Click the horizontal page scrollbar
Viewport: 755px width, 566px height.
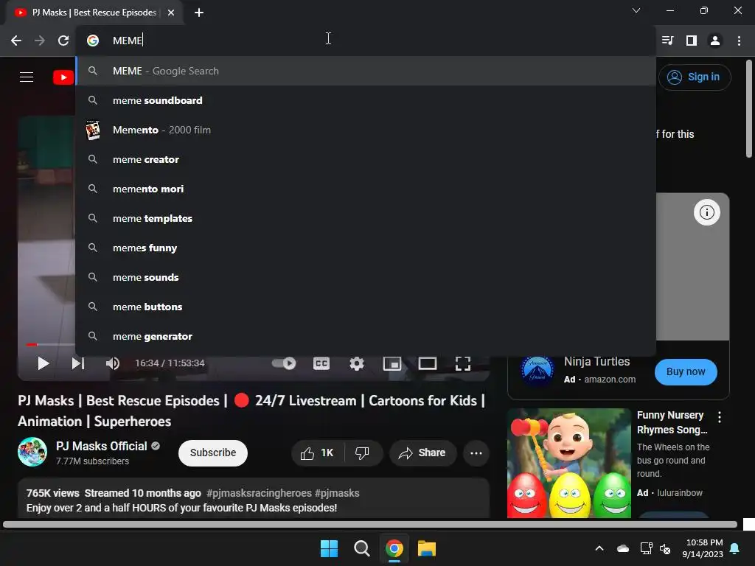click(370, 524)
